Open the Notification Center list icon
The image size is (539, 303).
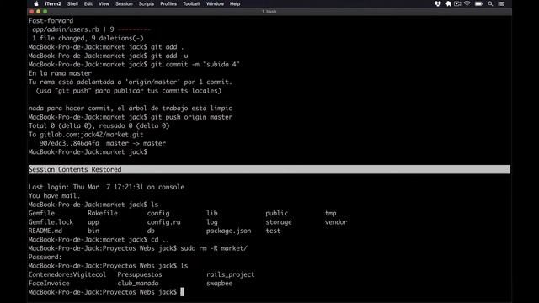501,3
